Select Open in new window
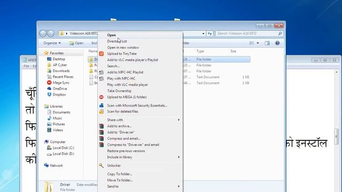Screen dimensions: 342x192 pos(141,47)
